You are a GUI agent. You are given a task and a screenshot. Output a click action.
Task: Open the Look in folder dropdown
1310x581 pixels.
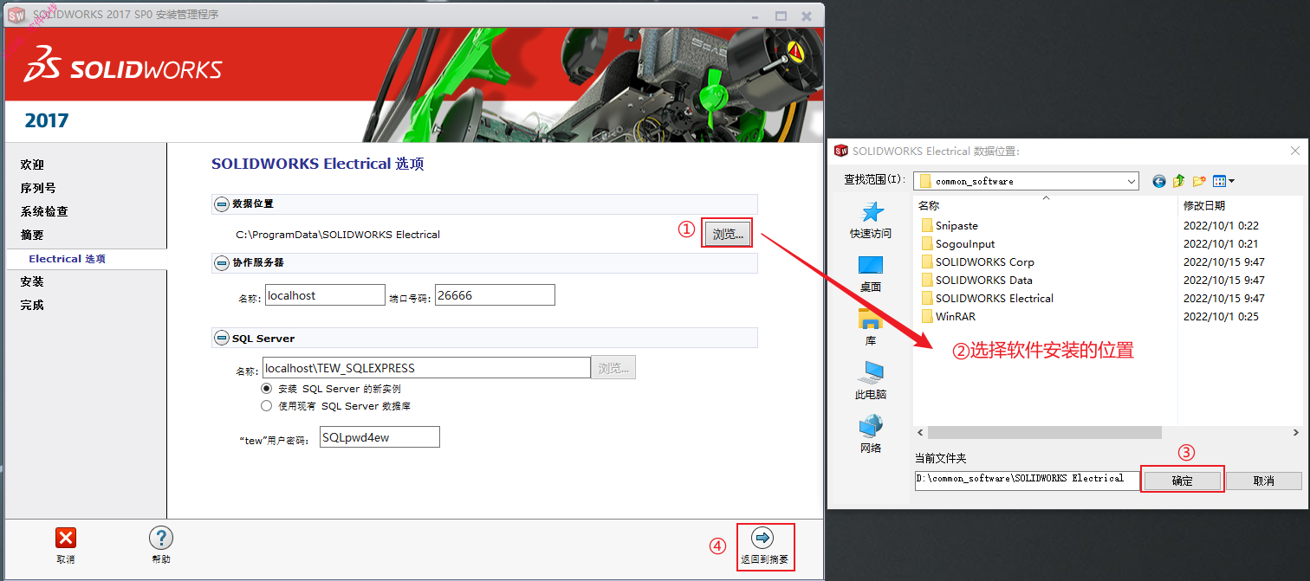[x=1131, y=181]
